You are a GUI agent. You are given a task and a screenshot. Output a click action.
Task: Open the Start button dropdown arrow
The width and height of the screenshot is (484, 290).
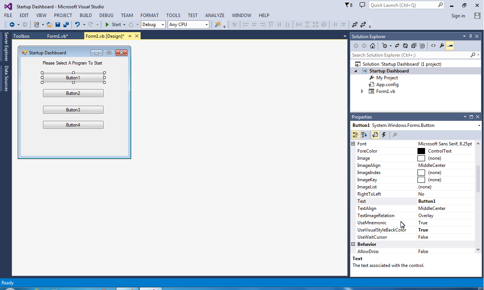pyautogui.click(x=124, y=25)
